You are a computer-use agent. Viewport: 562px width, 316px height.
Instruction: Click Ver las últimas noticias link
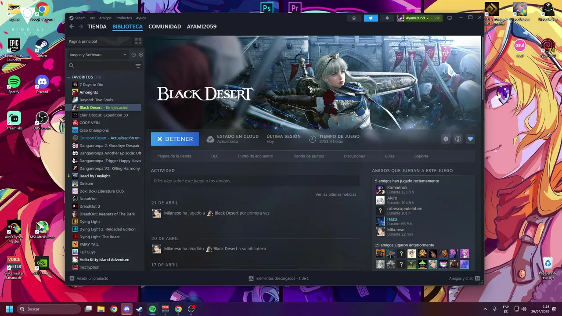coord(336,194)
